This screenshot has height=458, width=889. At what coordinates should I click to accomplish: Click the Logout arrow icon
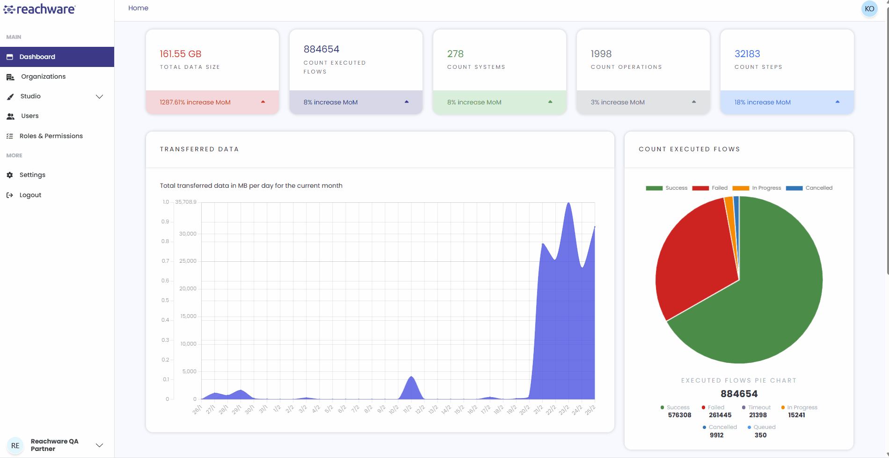[x=9, y=195]
